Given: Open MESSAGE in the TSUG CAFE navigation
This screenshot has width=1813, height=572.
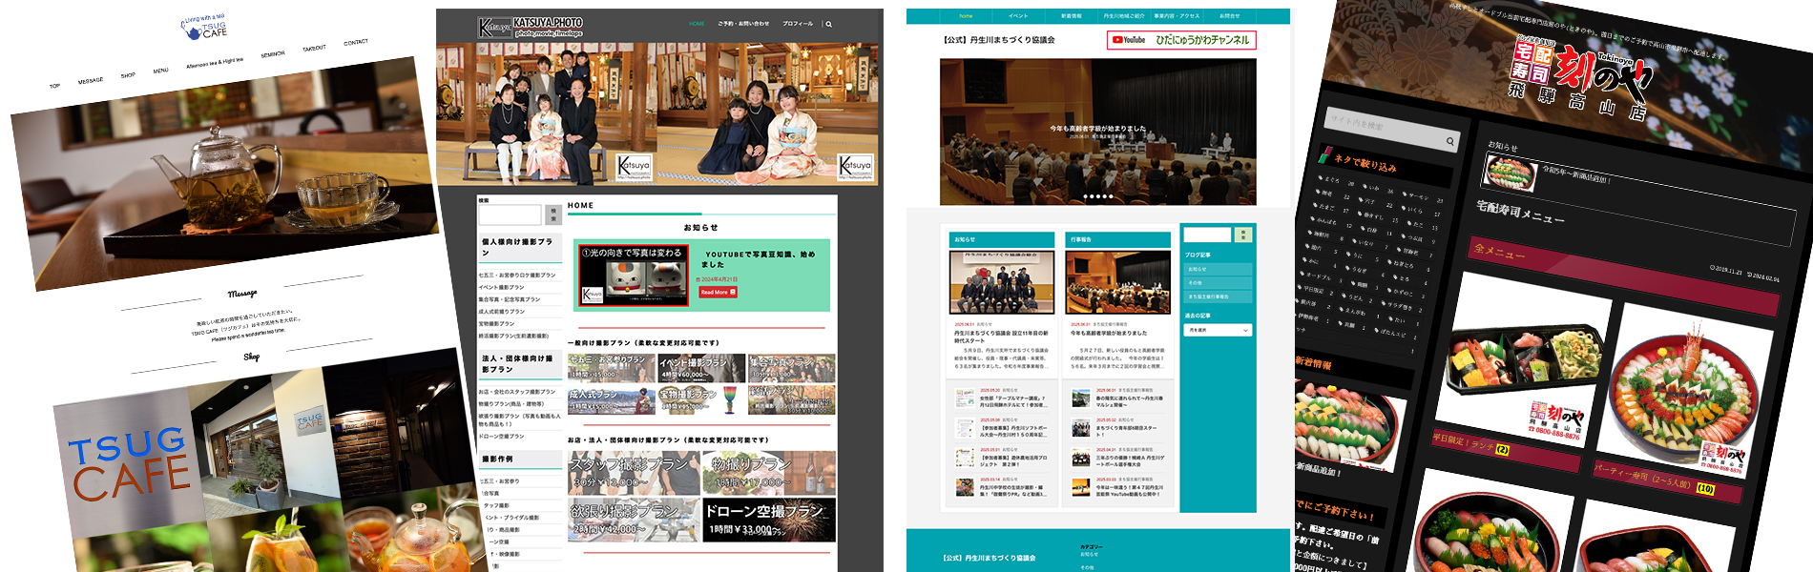Looking at the screenshot, I should coord(91,81).
